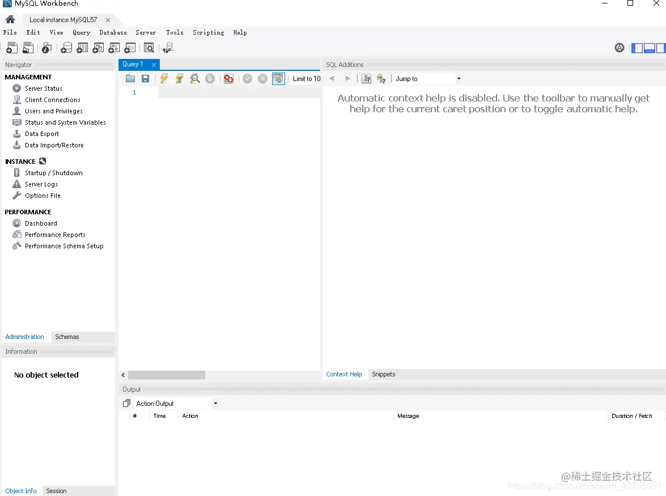Image resolution: width=666 pixels, height=496 pixels.
Task: Go to home screen icon
Action: click(x=10, y=19)
